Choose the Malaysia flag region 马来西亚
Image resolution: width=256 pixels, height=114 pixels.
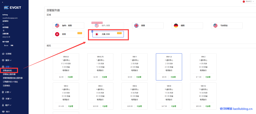pyautogui.click(x=227, y=25)
